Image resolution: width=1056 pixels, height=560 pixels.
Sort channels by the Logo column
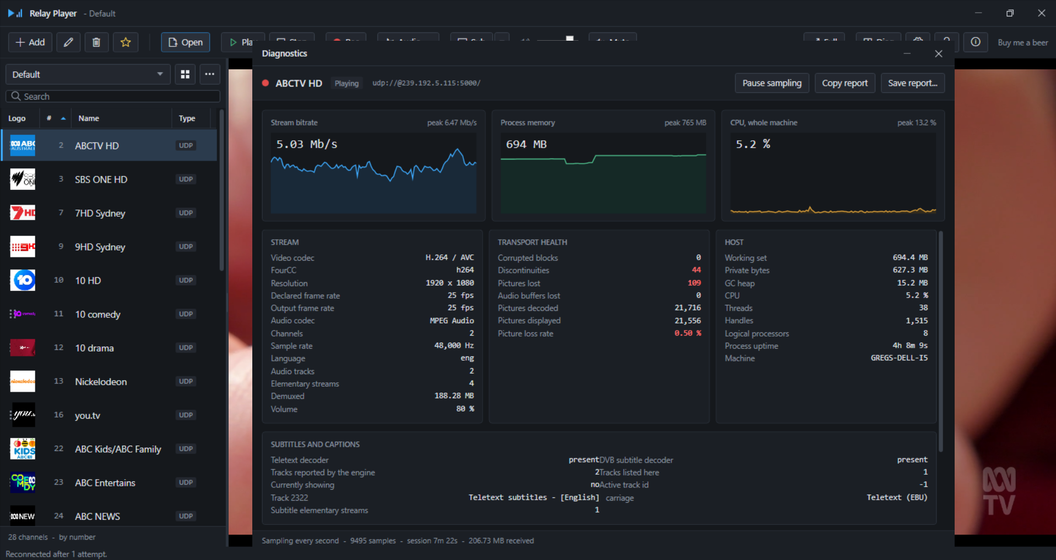pos(17,118)
